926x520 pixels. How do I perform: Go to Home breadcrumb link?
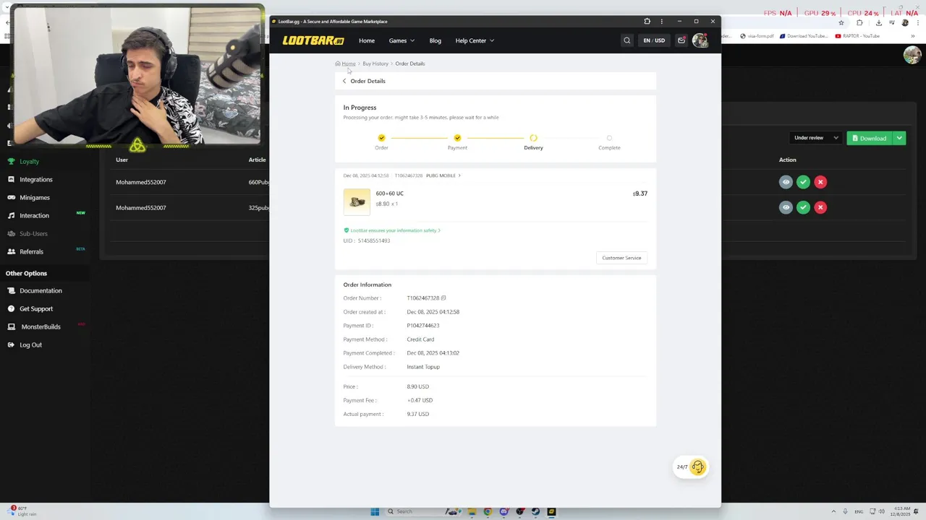click(x=349, y=64)
